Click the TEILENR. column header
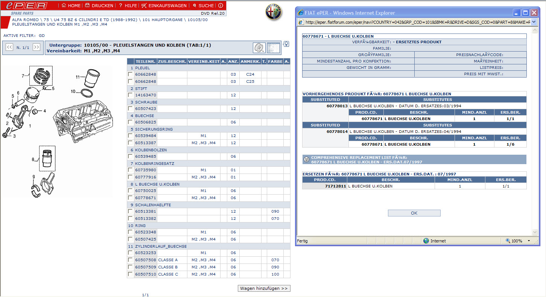The height and width of the screenshot is (297, 546). click(x=146, y=61)
